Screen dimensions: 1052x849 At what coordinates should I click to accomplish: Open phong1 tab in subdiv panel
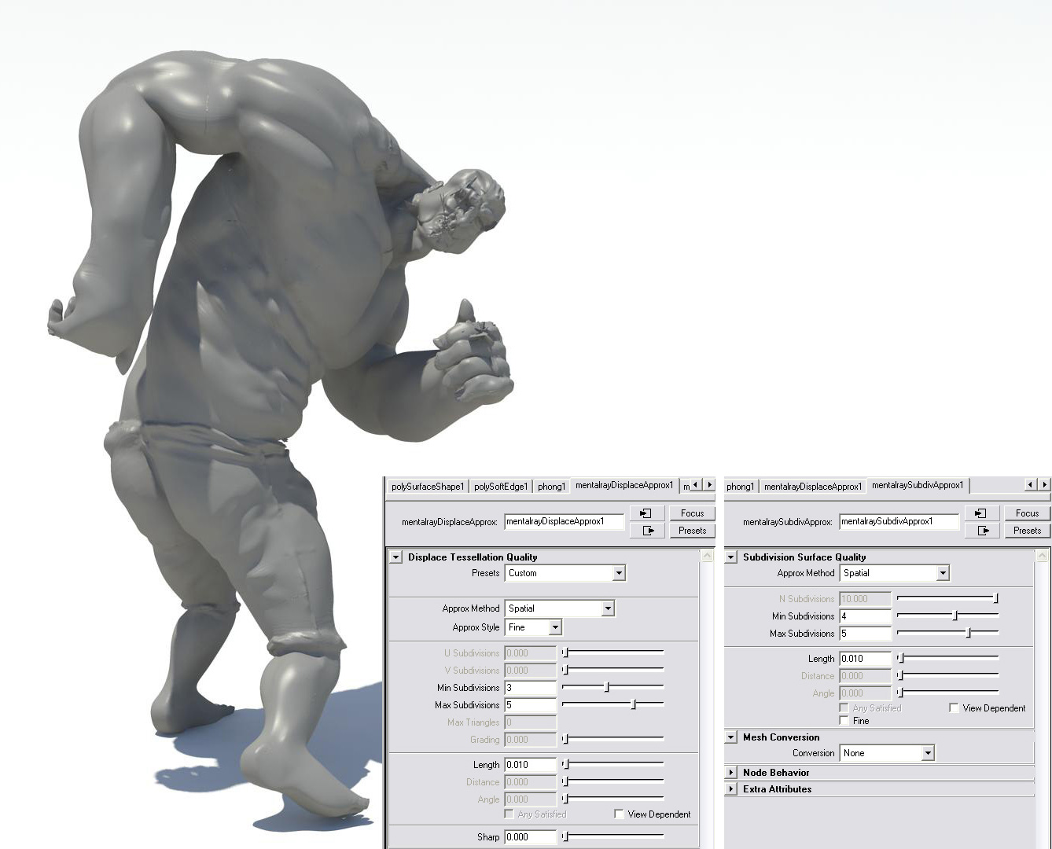(x=740, y=487)
